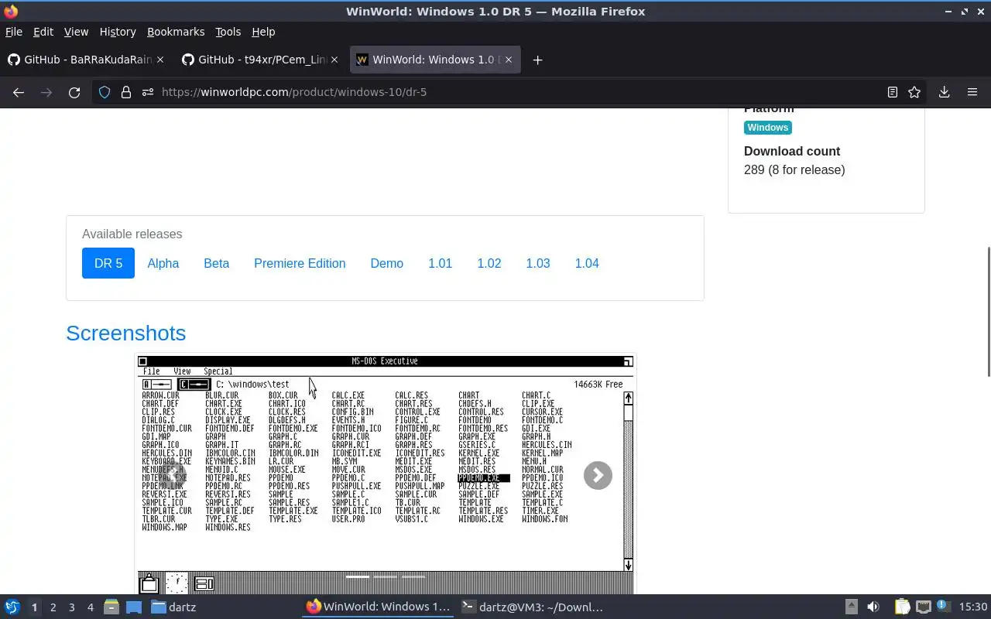Click the third carousel indicator bar
991x619 pixels.
413,576
